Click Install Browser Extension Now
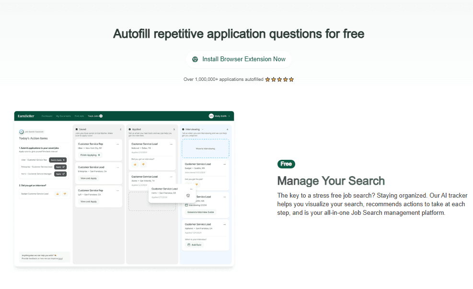Viewport: 473px width, 289px height. tap(238, 59)
